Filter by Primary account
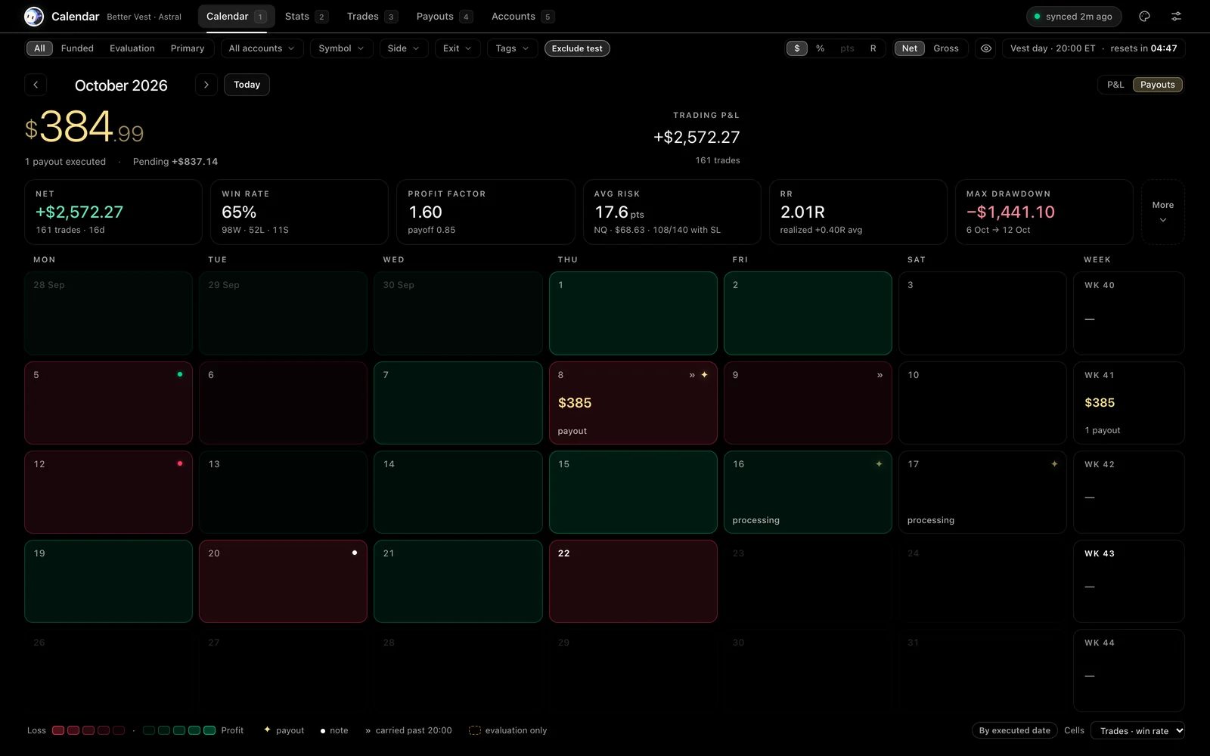The height and width of the screenshot is (756, 1210). pyautogui.click(x=188, y=48)
